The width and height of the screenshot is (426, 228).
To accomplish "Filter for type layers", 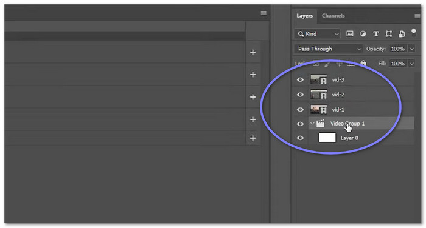I will [375, 33].
